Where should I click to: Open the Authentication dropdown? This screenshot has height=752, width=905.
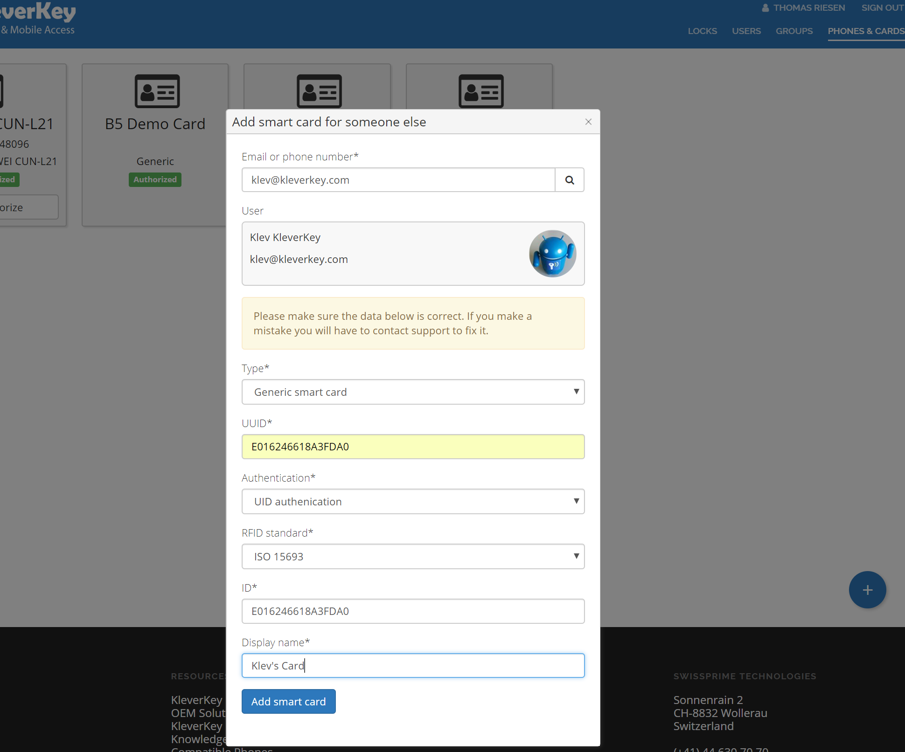413,502
